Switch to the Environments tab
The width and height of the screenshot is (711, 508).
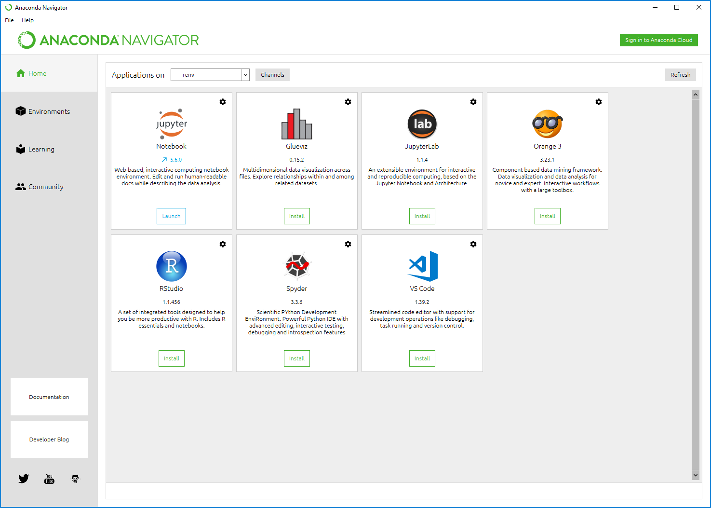pyautogui.click(x=49, y=111)
